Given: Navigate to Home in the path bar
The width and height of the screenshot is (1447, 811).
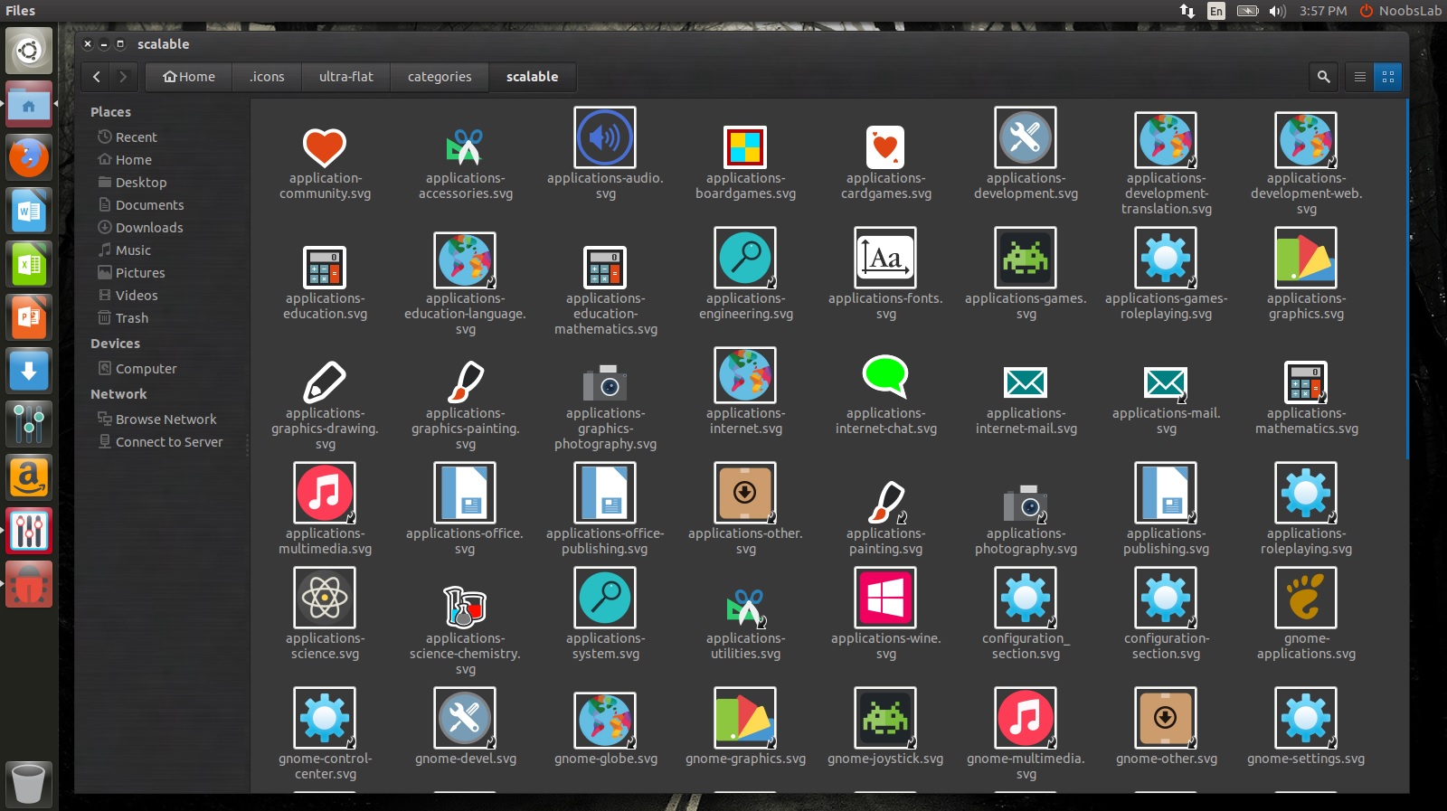Looking at the screenshot, I should tap(189, 77).
